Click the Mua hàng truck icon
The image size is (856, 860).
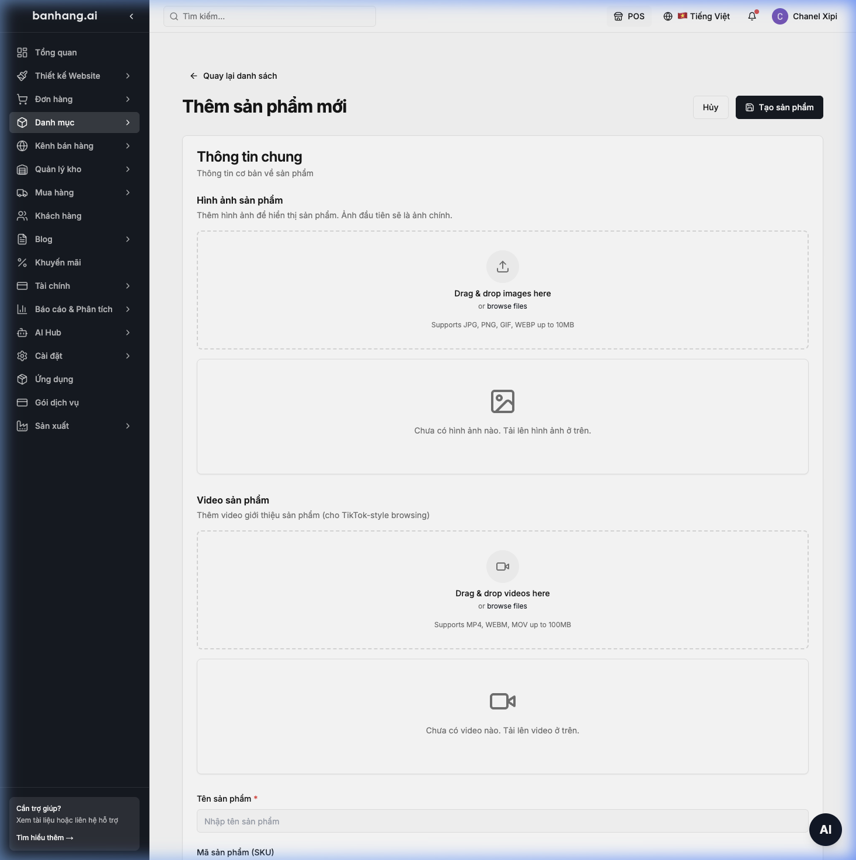pyautogui.click(x=22, y=193)
